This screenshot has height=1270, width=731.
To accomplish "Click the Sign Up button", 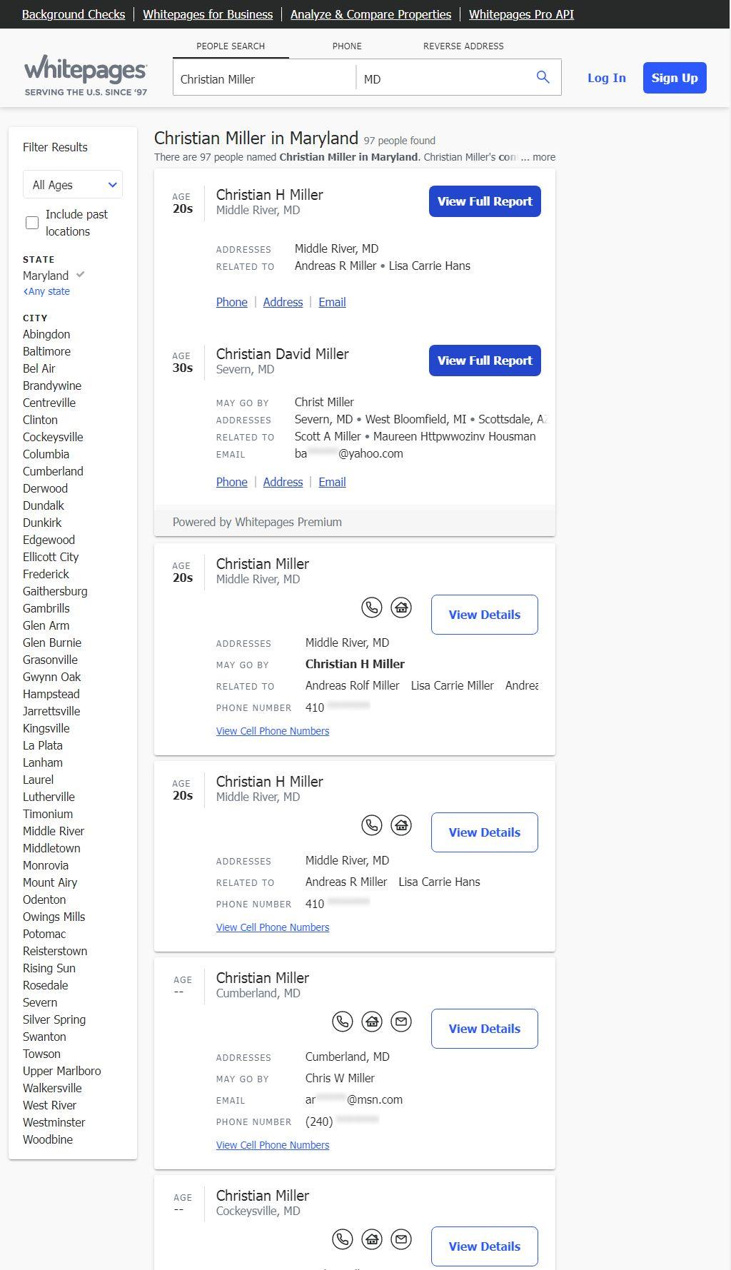I will tap(674, 78).
